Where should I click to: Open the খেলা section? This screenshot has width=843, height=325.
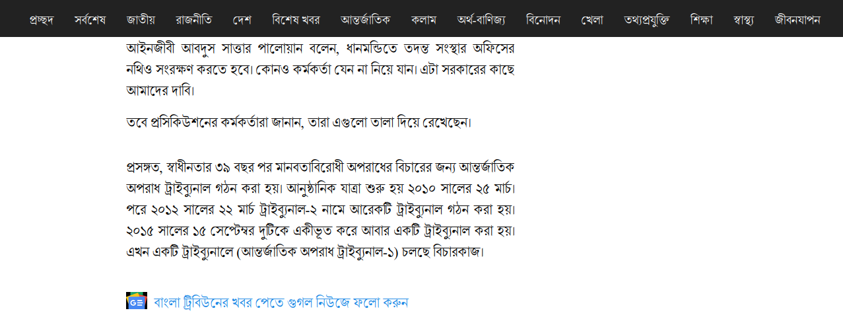(x=592, y=19)
